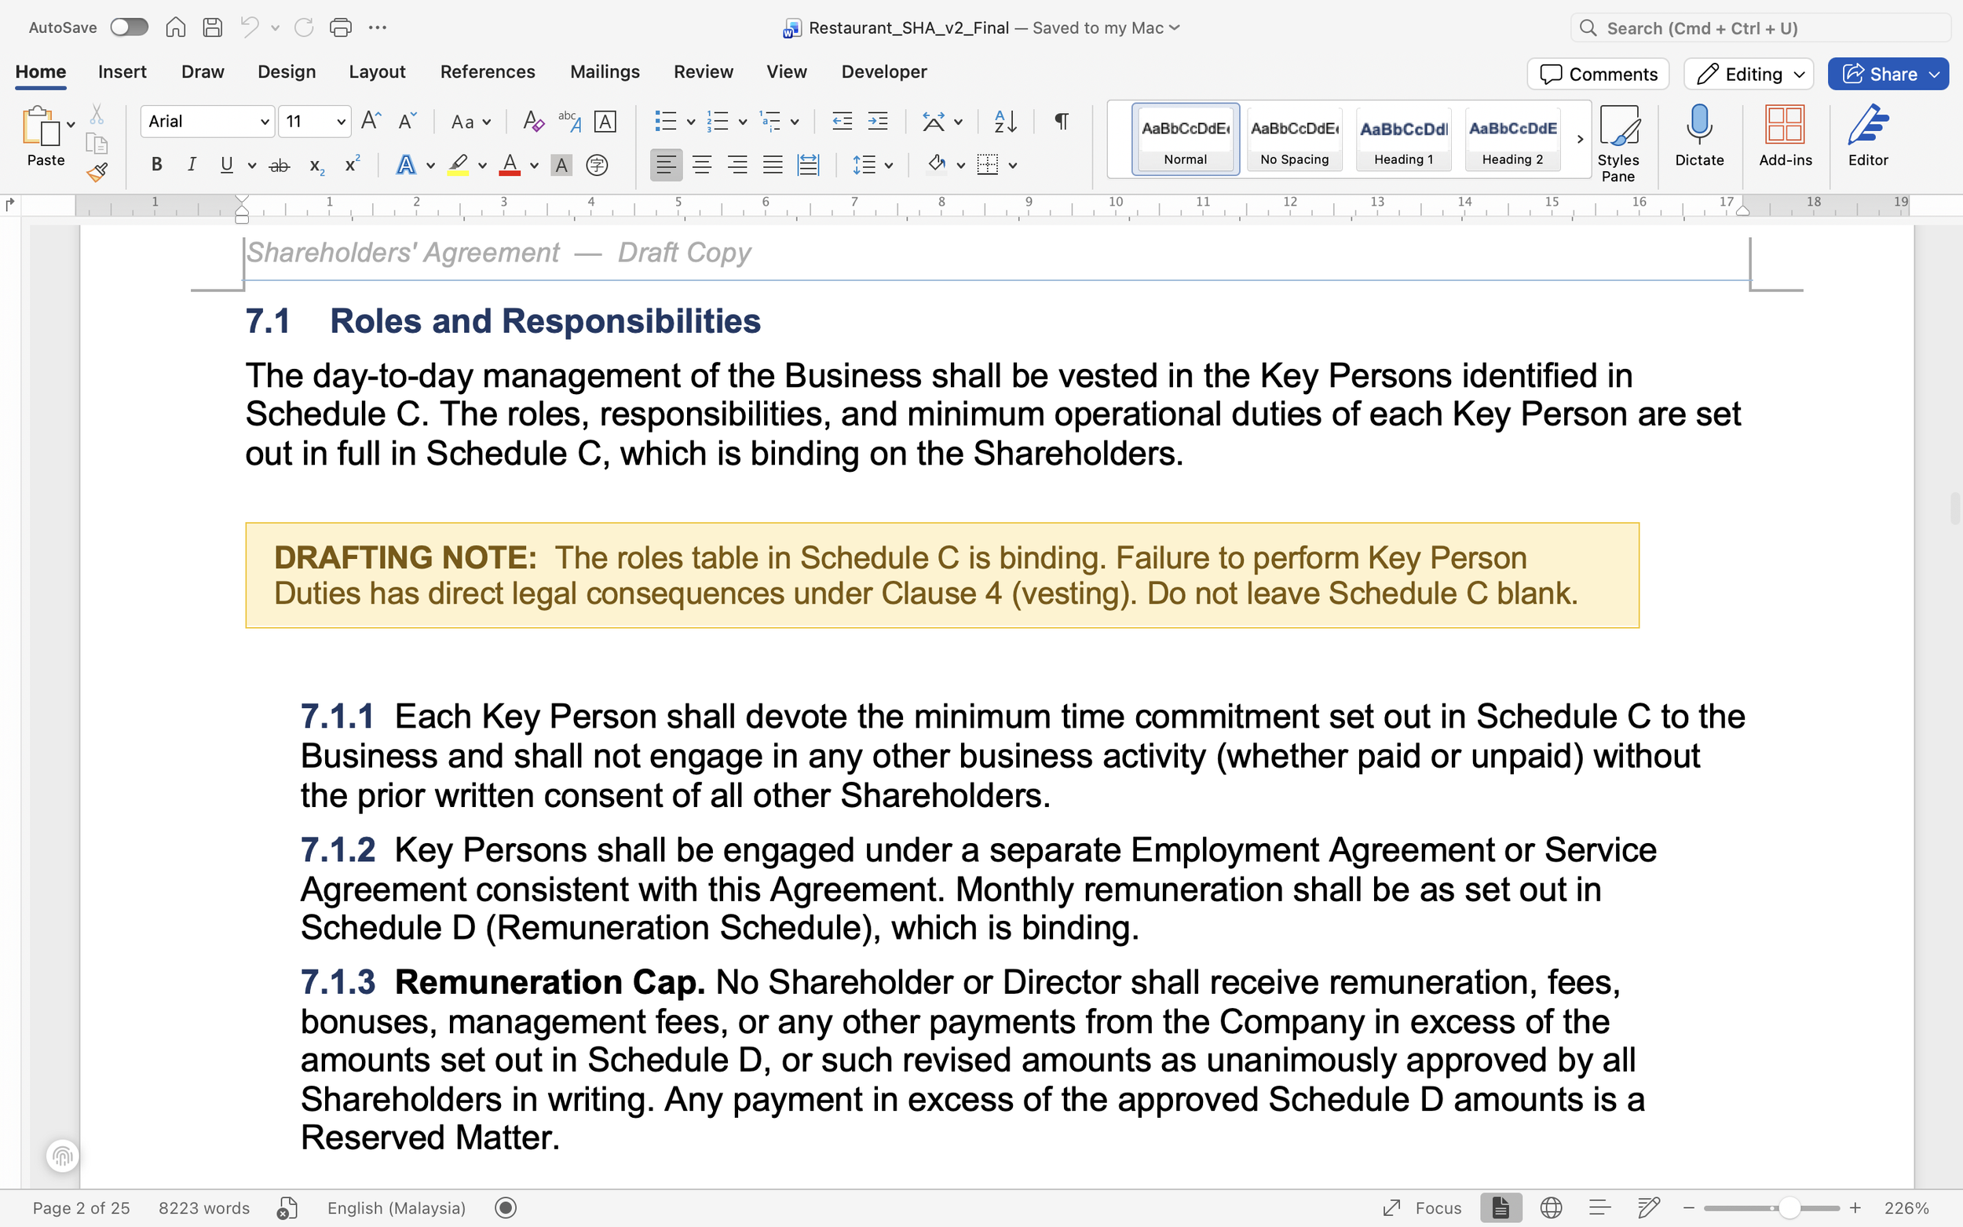1963x1227 pixels.
Task: Apply red font color
Action: coord(510,165)
